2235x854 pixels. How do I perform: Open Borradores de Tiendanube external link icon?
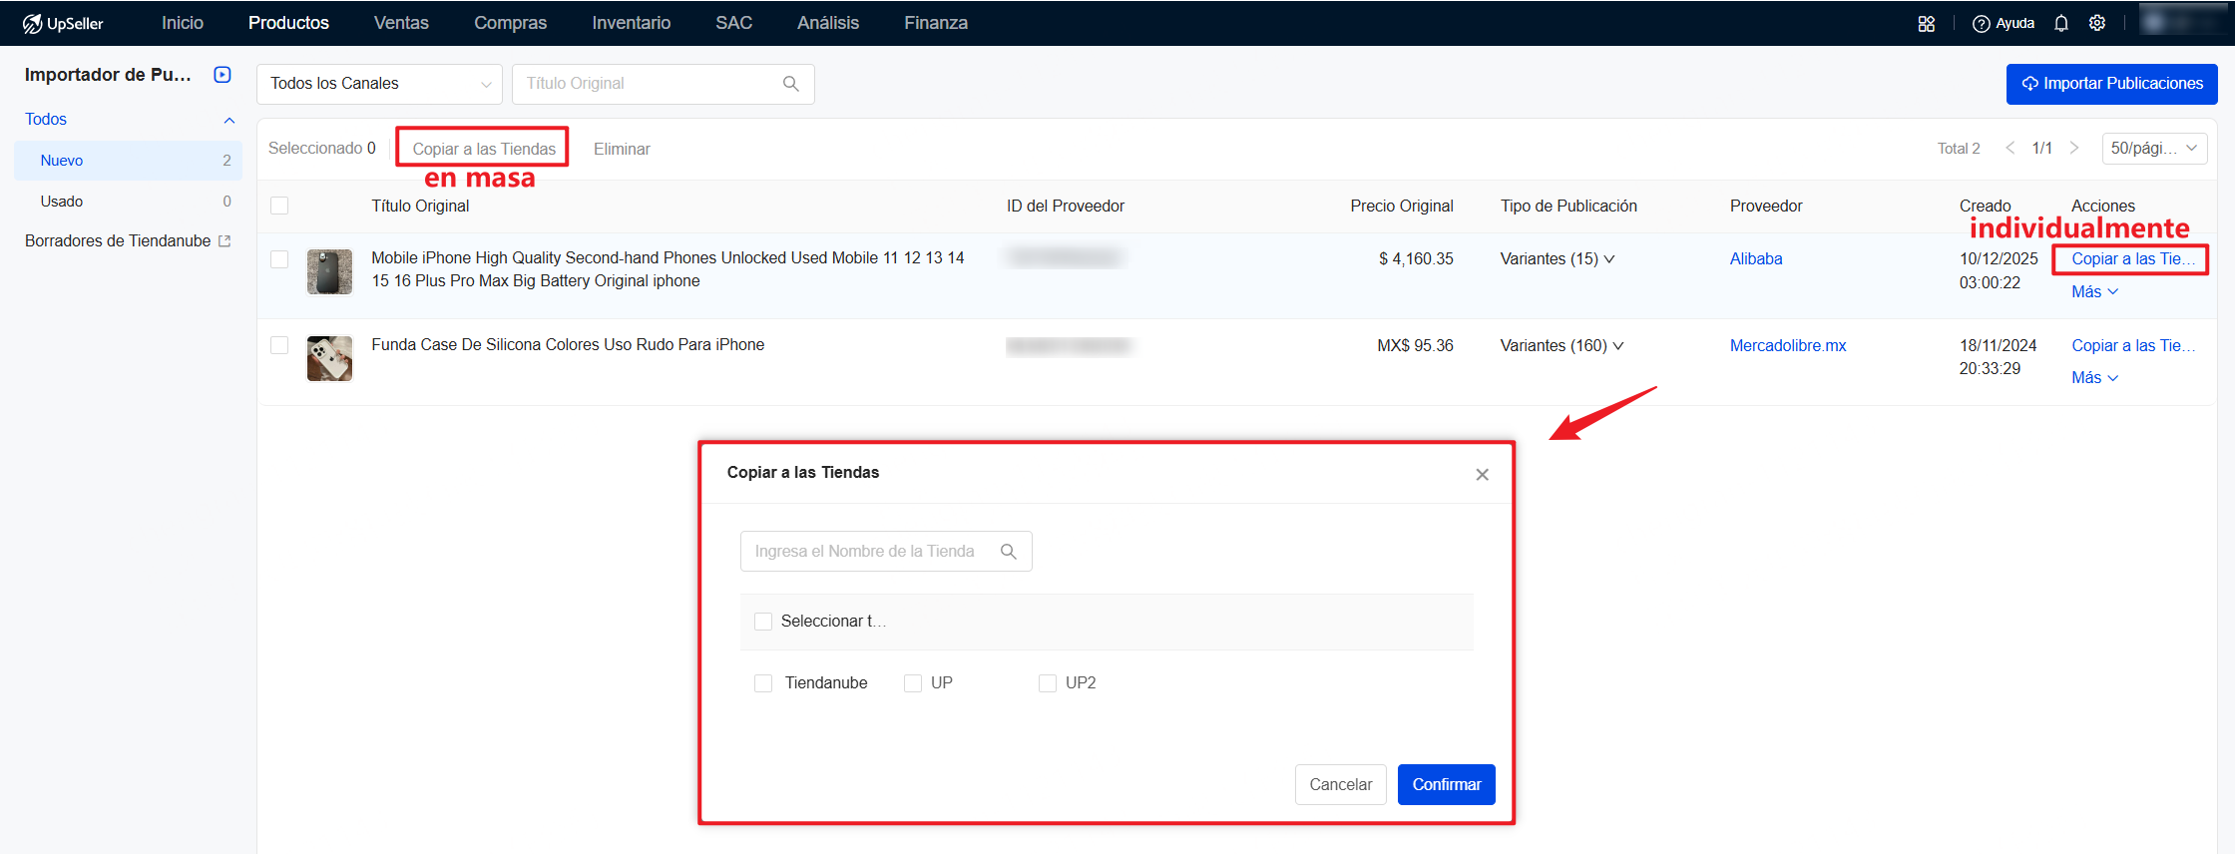pyautogui.click(x=224, y=241)
